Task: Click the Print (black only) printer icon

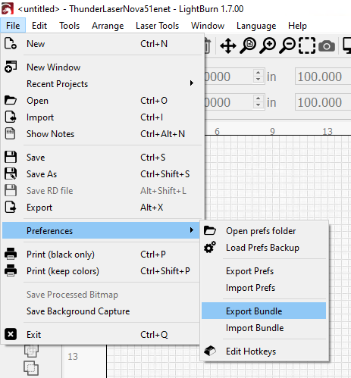Action: (11, 254)
